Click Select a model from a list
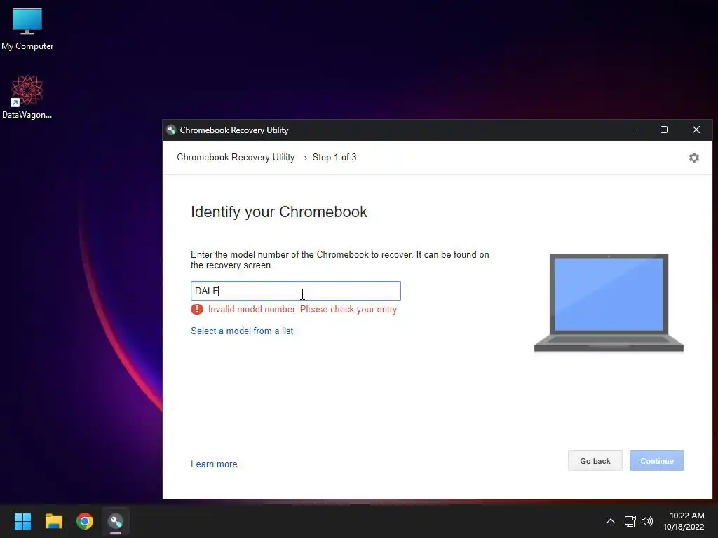This screenshot has width=718, height=538. tap(242, 331)
